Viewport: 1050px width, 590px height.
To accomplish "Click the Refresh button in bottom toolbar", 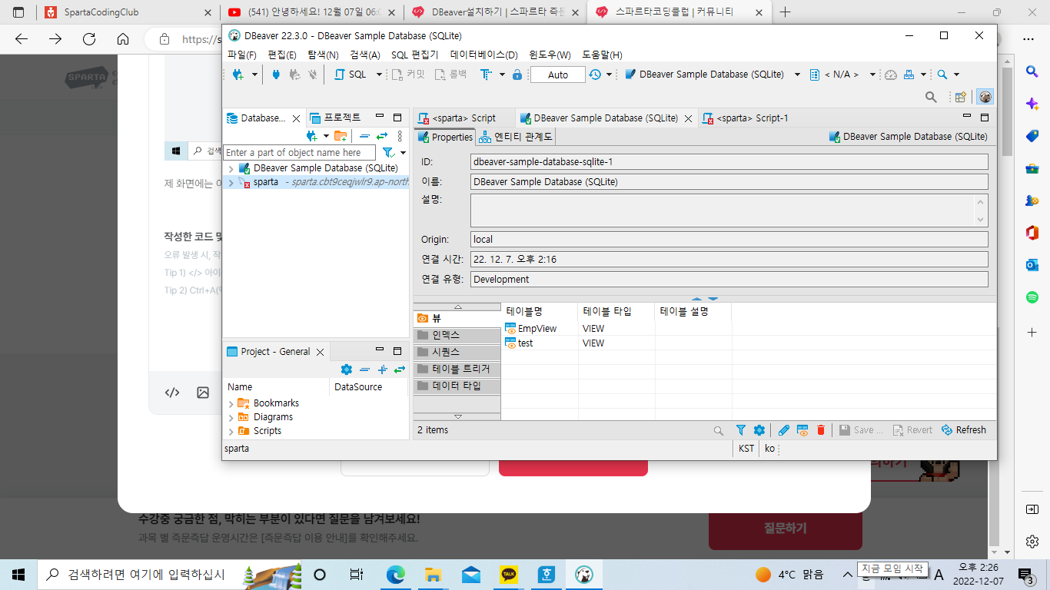I will [x=964, y=430].
